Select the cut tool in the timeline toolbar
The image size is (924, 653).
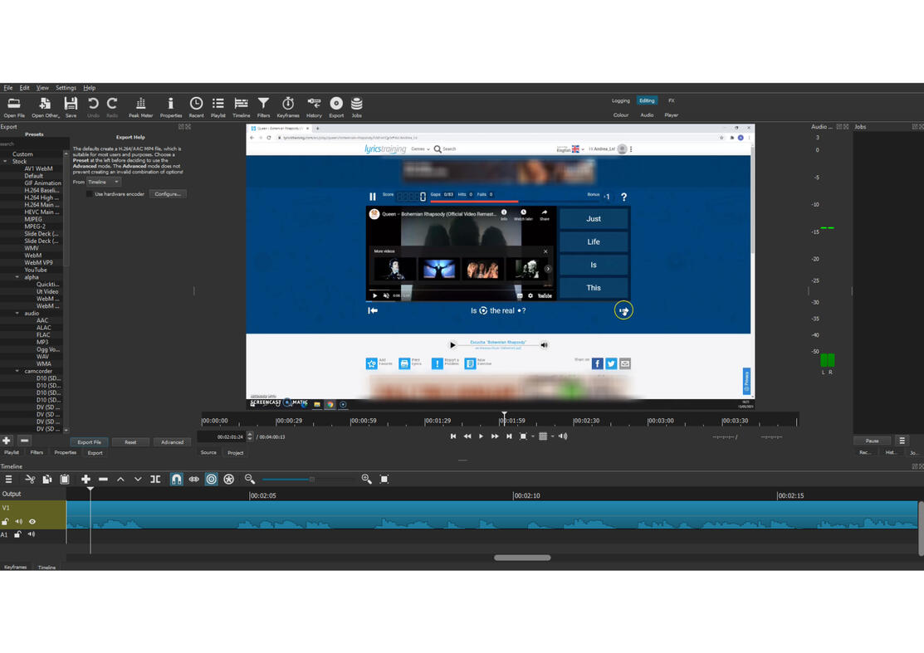click(x=30, y=479)
